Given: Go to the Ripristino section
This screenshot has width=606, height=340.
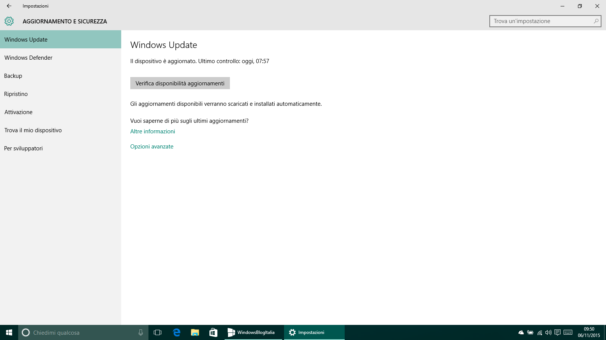Looking at the screenshot, I should 61,94.
